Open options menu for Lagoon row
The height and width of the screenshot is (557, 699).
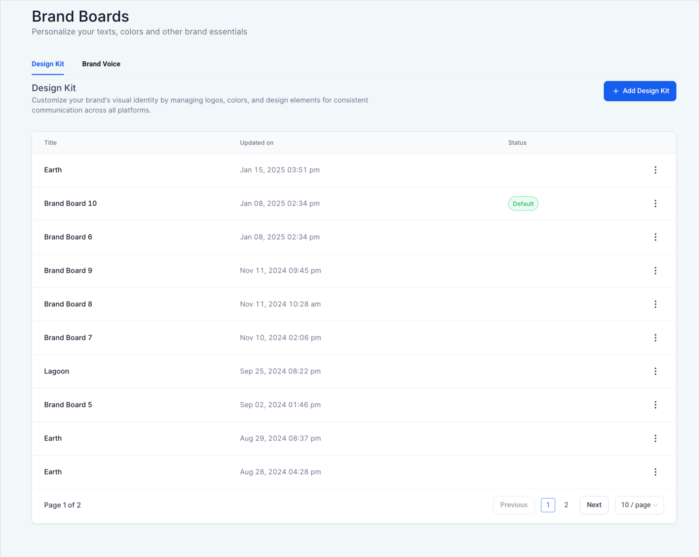pos(655,371)
